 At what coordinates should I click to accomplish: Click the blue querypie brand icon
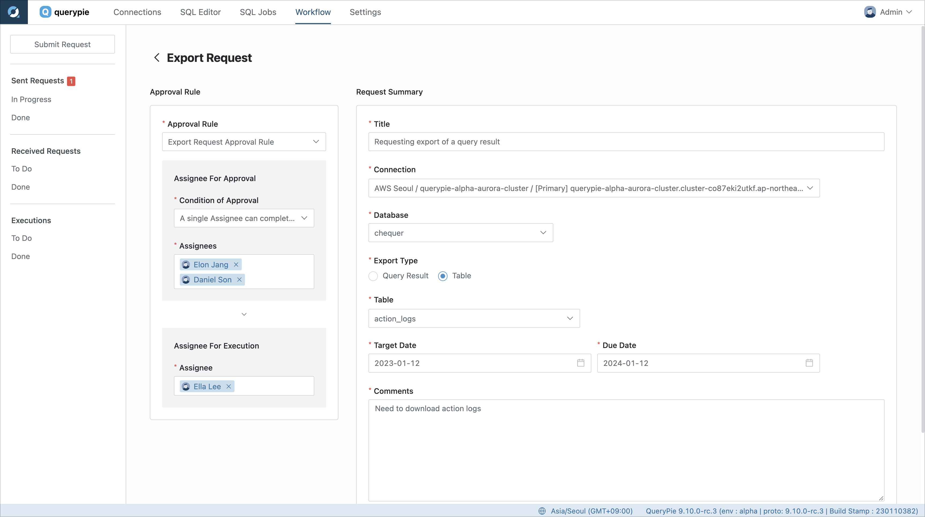(45, 12)
